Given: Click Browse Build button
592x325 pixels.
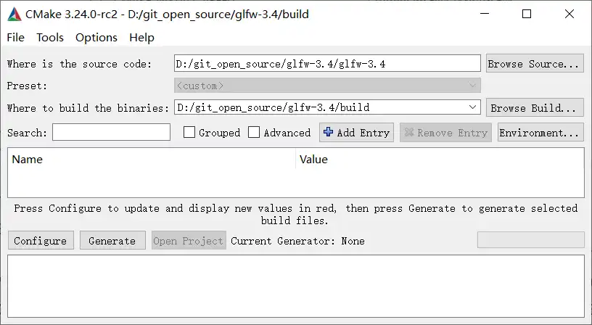Looking at the screenshot, I should point(535,108).
